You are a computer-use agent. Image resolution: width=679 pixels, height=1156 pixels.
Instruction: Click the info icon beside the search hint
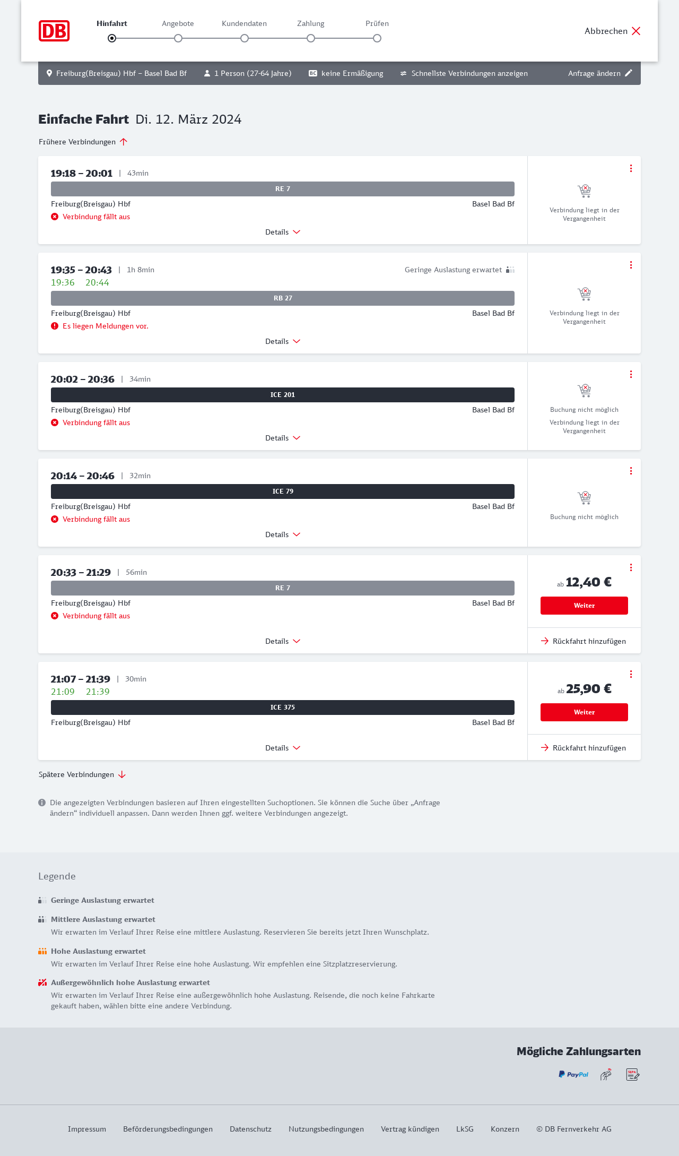pos(42,803)
